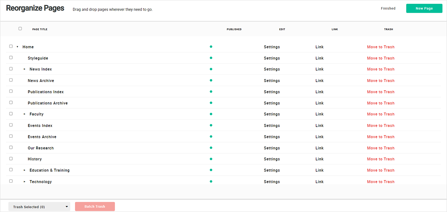447x212 pixels.
Task: Click the published status dot for Faculty
Action: pos(211,114)
